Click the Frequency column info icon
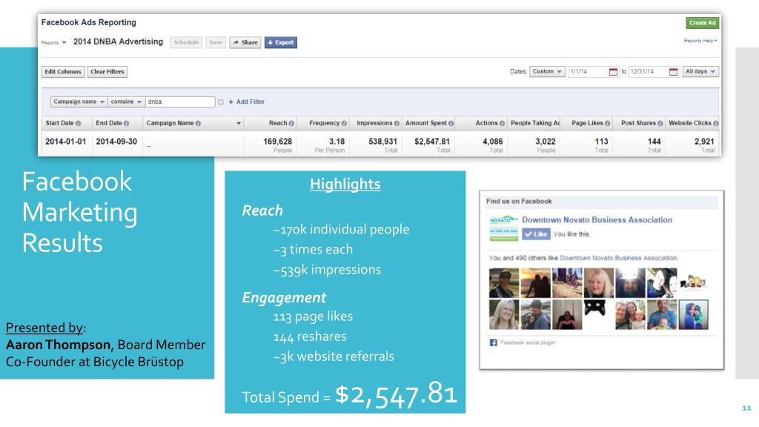This screenshot has width=759, height=427. [x=344, y=124]
